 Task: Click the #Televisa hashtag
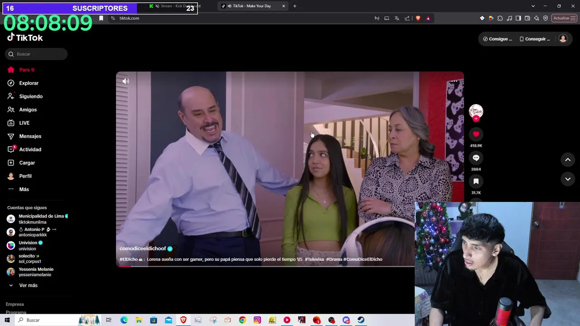314,259
